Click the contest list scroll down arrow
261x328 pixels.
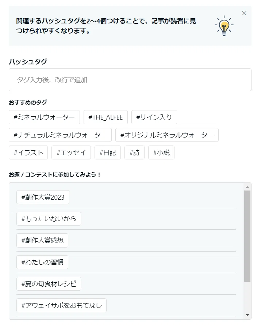point(247,315)
